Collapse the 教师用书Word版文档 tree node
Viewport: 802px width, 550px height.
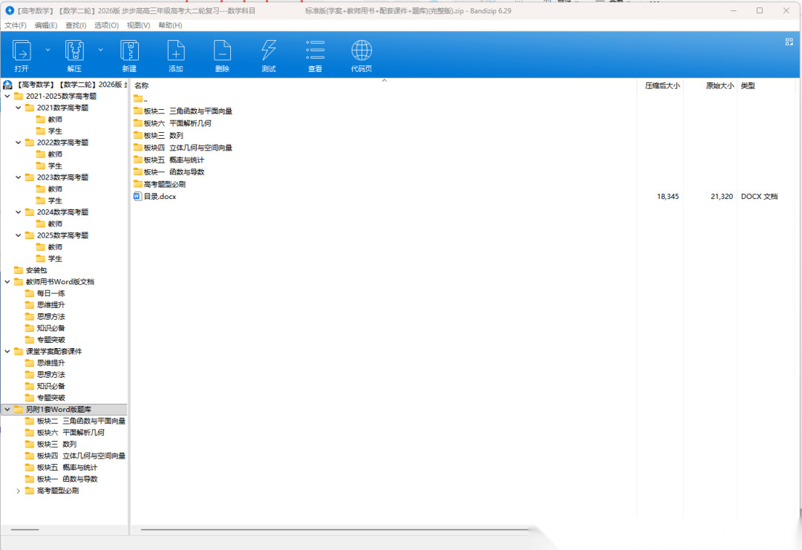tap(7, 282)
